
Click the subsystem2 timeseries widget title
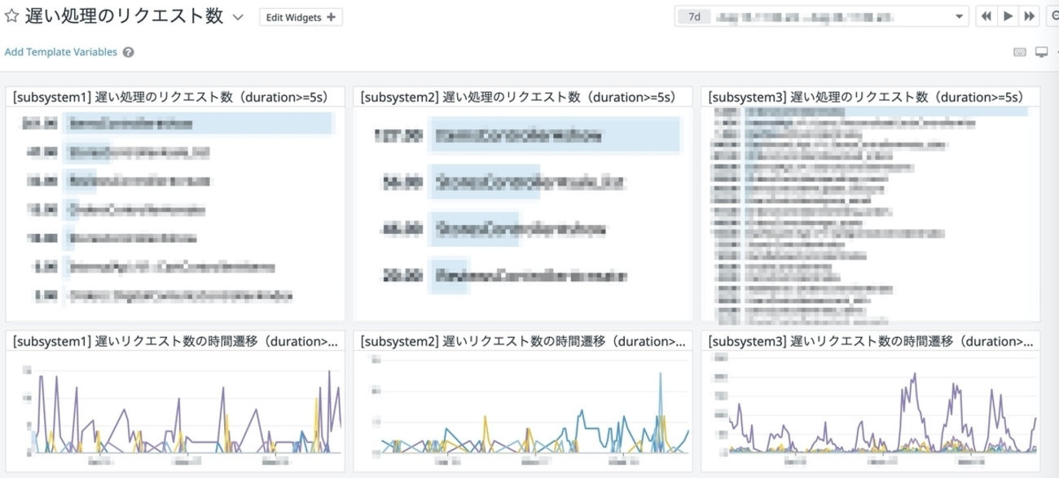(x=521, y=341)
